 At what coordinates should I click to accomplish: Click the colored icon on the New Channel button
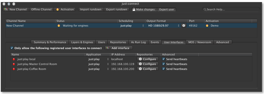(6, 9)
